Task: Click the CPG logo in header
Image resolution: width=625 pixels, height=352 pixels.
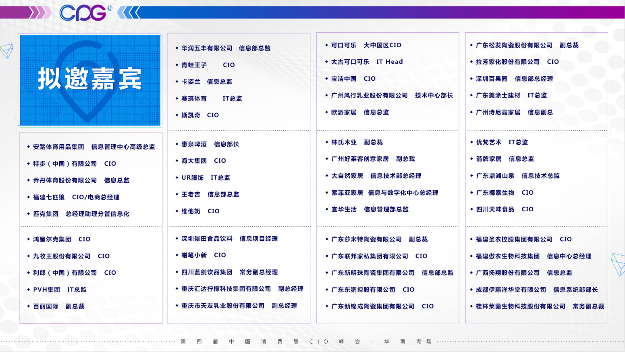Action: [x=86, y=12]
